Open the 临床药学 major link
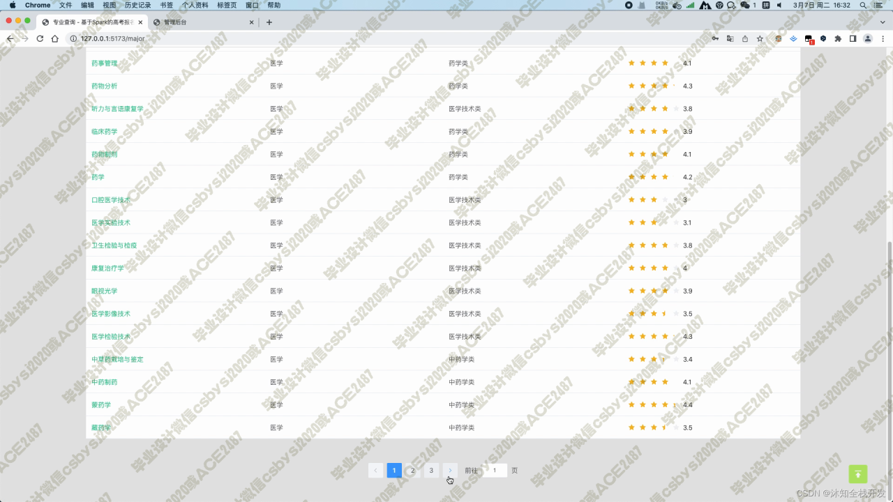The image size is (893, 502). point(105,132)
